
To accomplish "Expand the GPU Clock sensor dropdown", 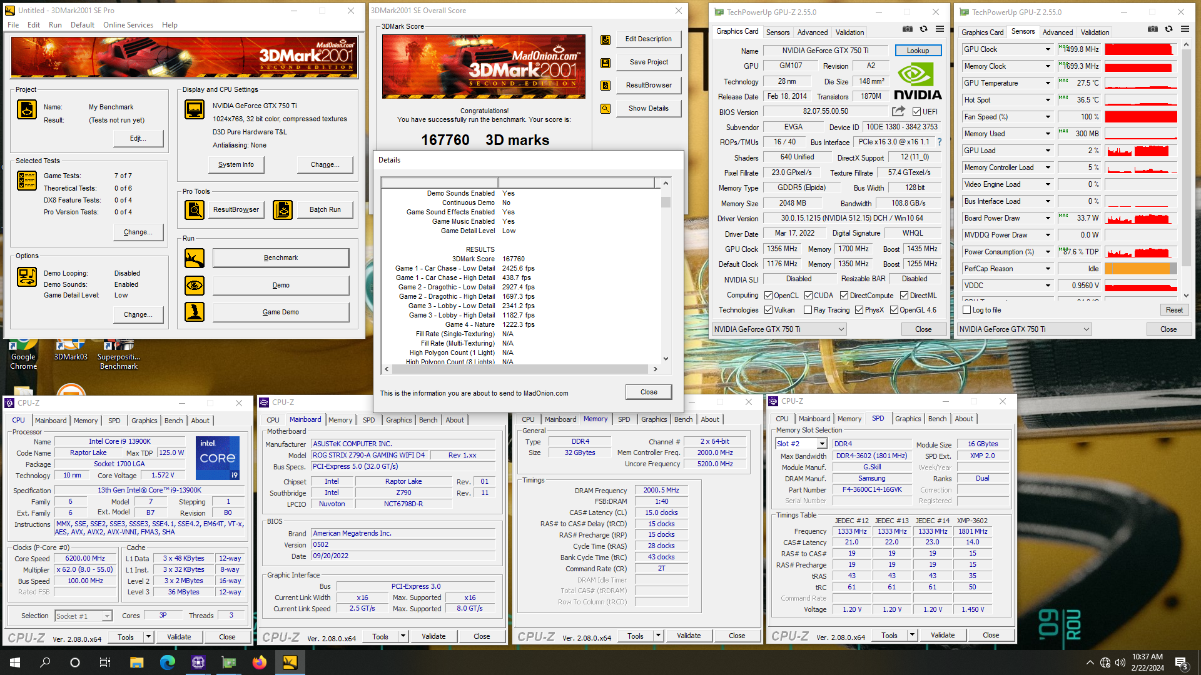I will (1048, 49).
